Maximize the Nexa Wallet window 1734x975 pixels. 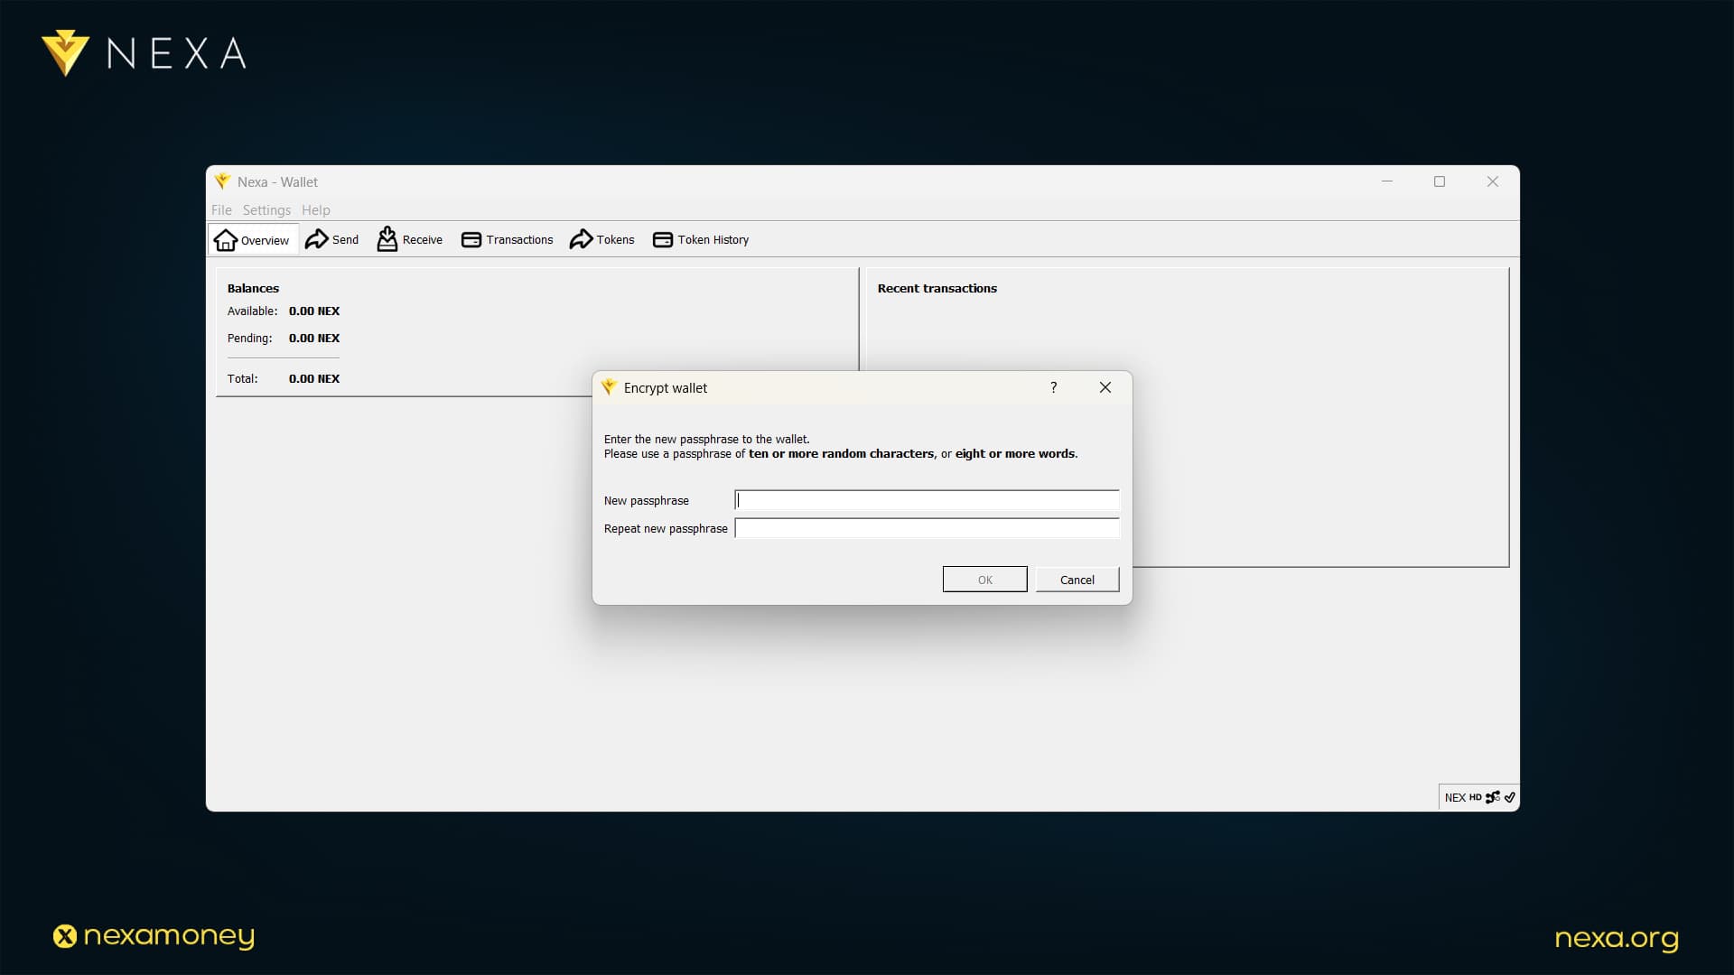1440,181
